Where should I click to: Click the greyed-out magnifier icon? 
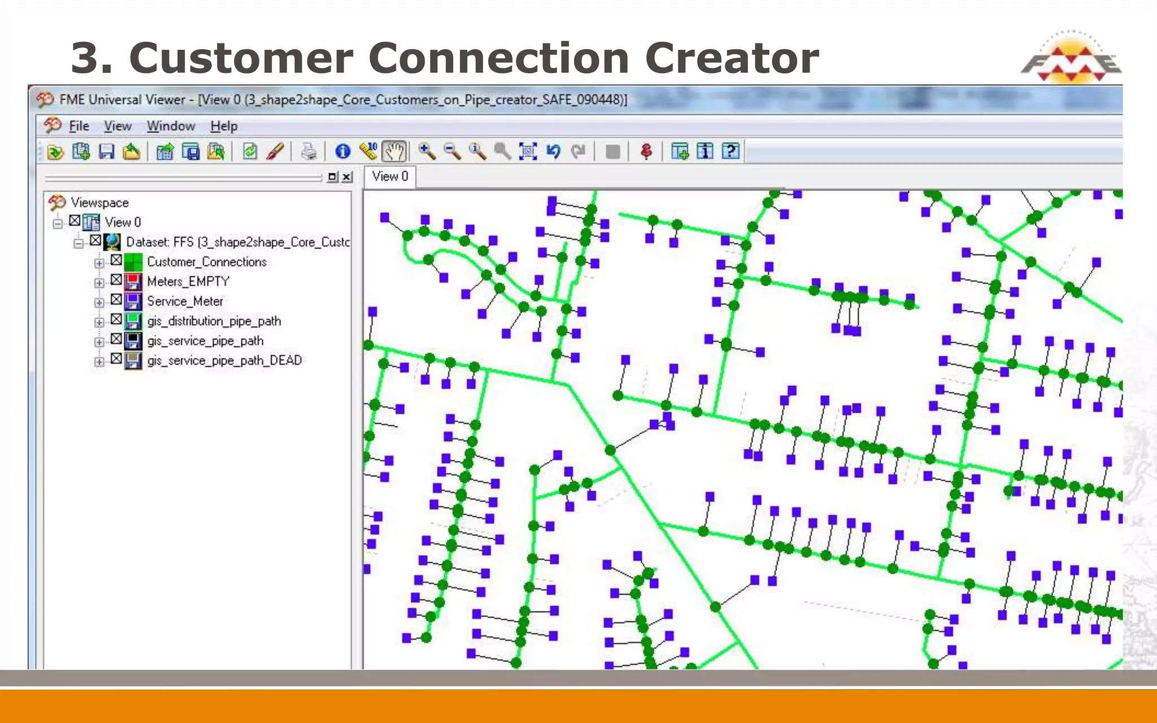(x=503, y=152)
